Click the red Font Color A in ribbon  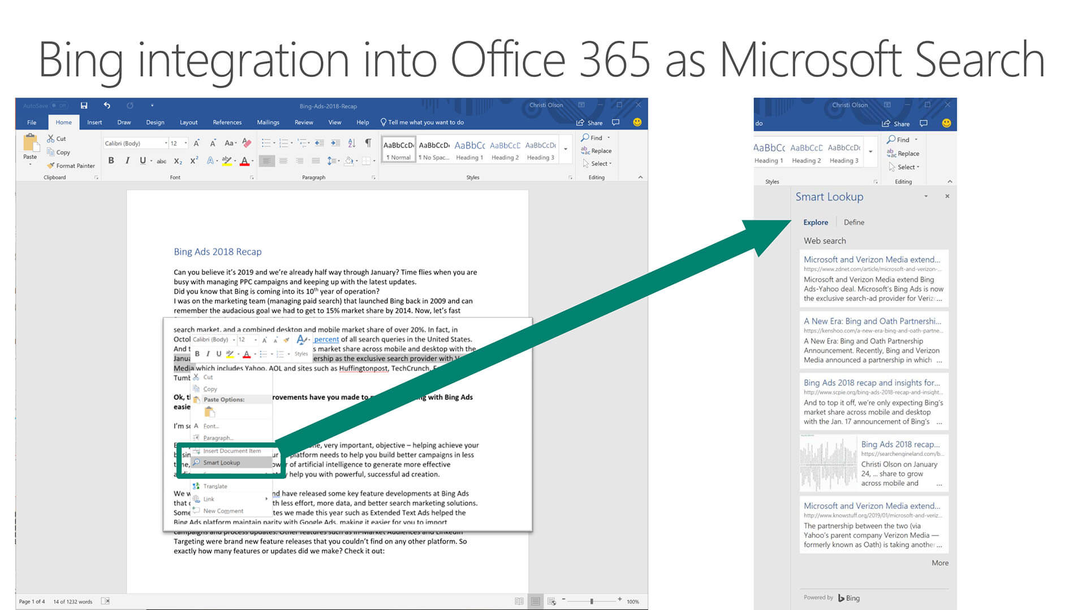244,161
